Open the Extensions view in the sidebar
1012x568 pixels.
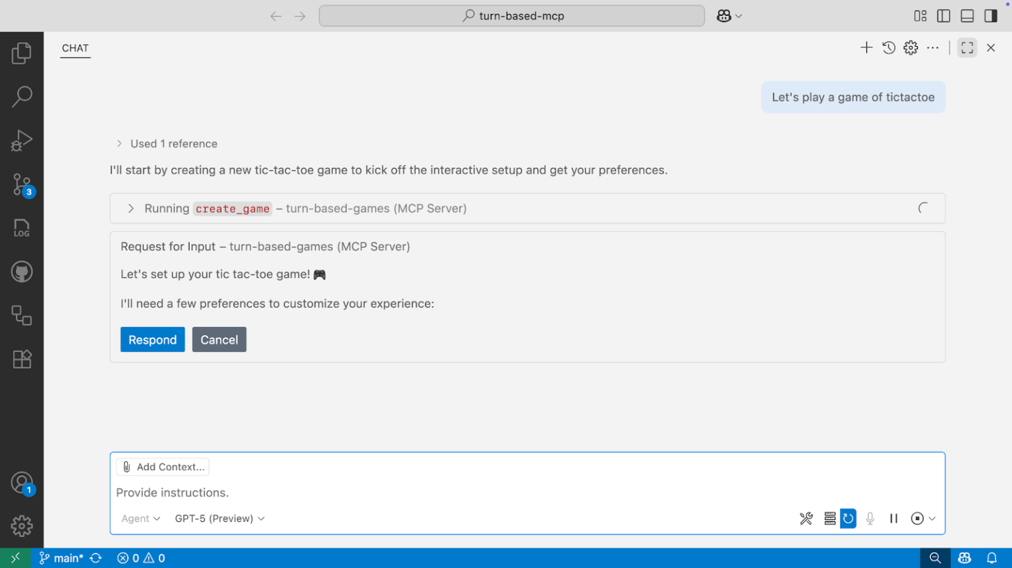(x=22, y=359)
